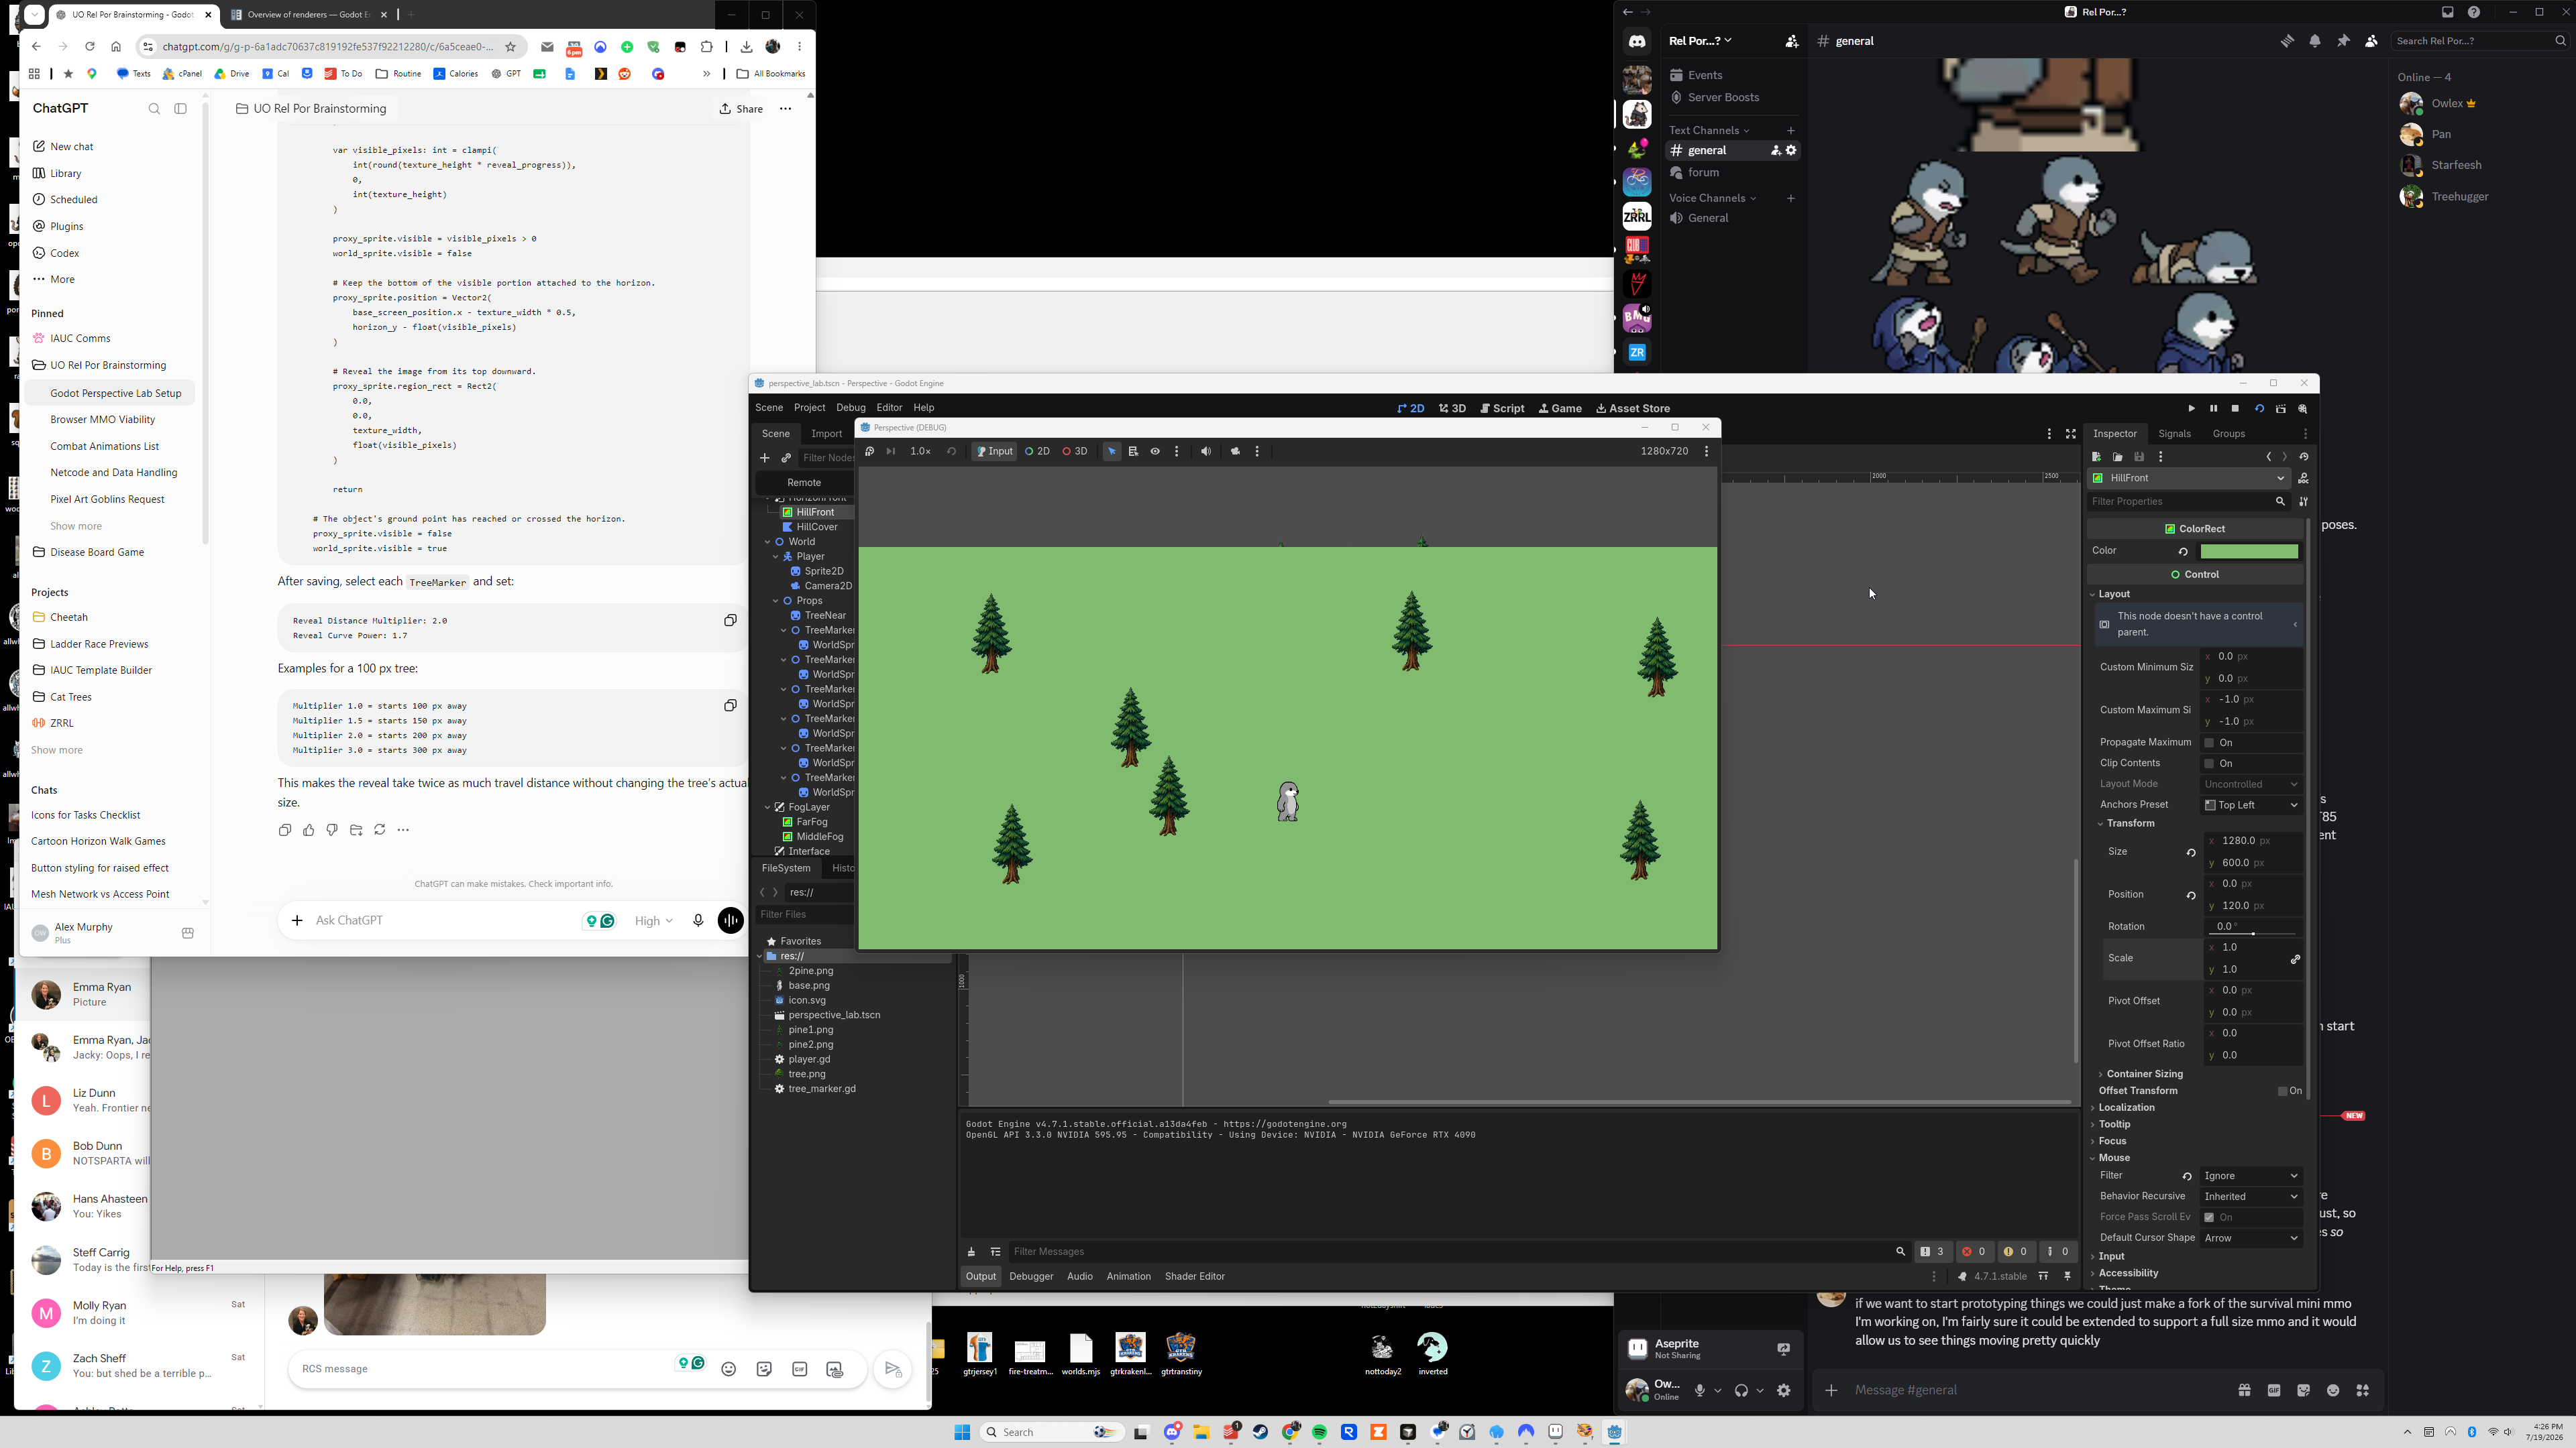
Task: Open settings for the general channel
Action: pyautogui.click(x=1791, y=151)
